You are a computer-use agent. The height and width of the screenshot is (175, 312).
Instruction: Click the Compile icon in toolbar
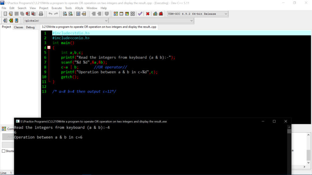click(x=116, y=14)
